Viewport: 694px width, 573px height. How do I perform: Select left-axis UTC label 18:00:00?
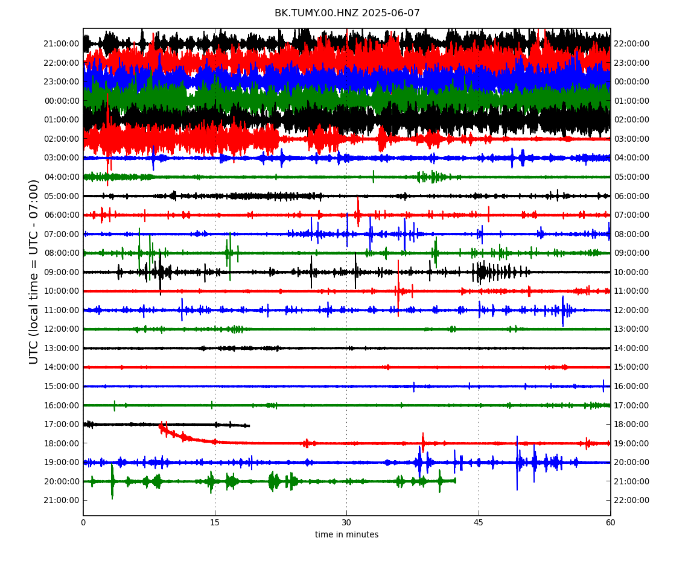coord(62,443)
